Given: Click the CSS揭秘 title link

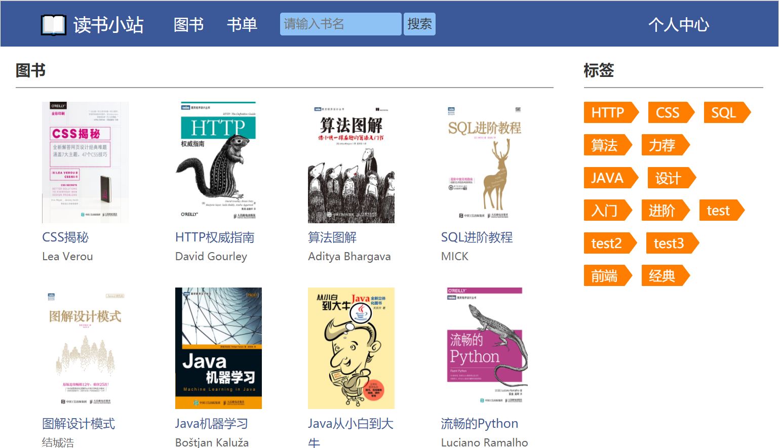Looking at the screenshot, I should pyautogui.click(x=65, y=237).
